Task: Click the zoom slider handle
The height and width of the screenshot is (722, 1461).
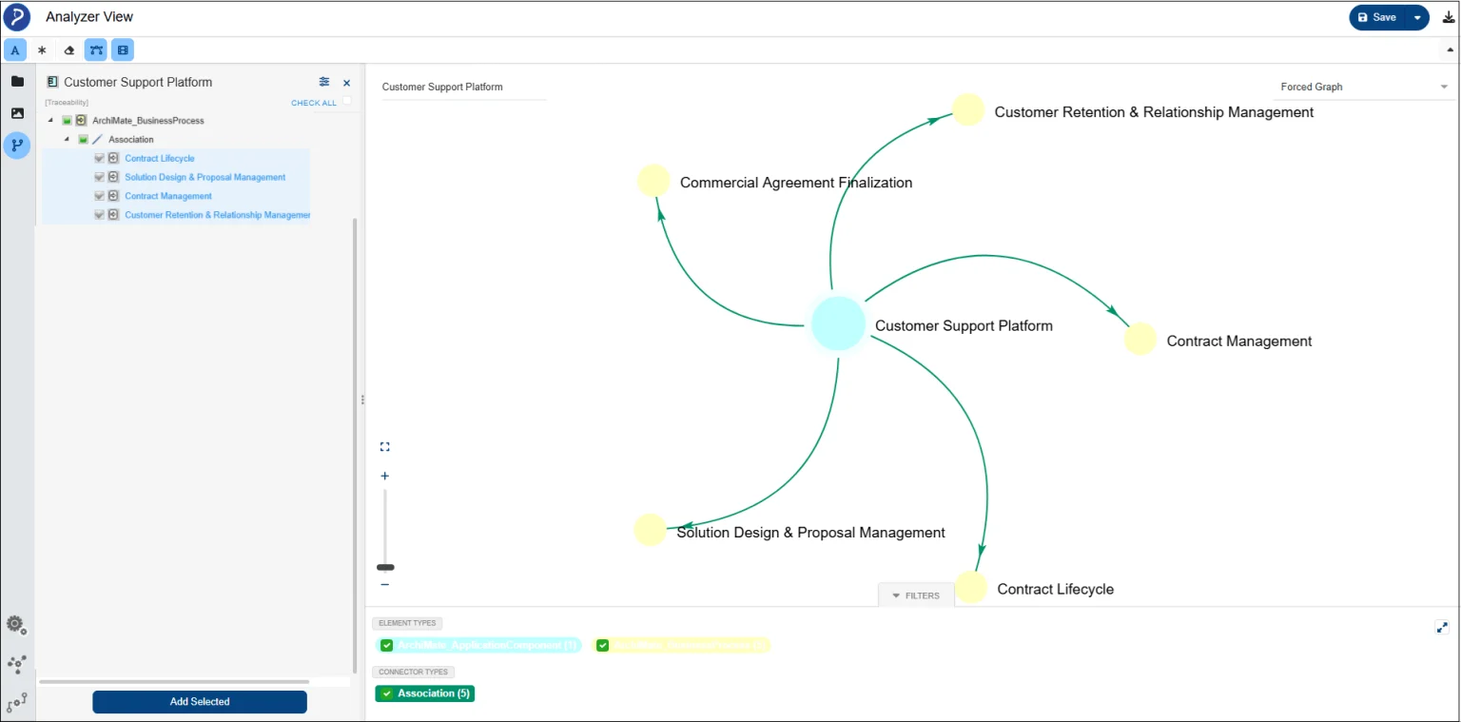Action: point(385,567)
